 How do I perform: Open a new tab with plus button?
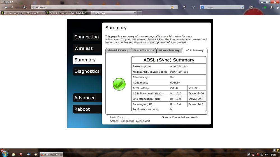point(139,13)
